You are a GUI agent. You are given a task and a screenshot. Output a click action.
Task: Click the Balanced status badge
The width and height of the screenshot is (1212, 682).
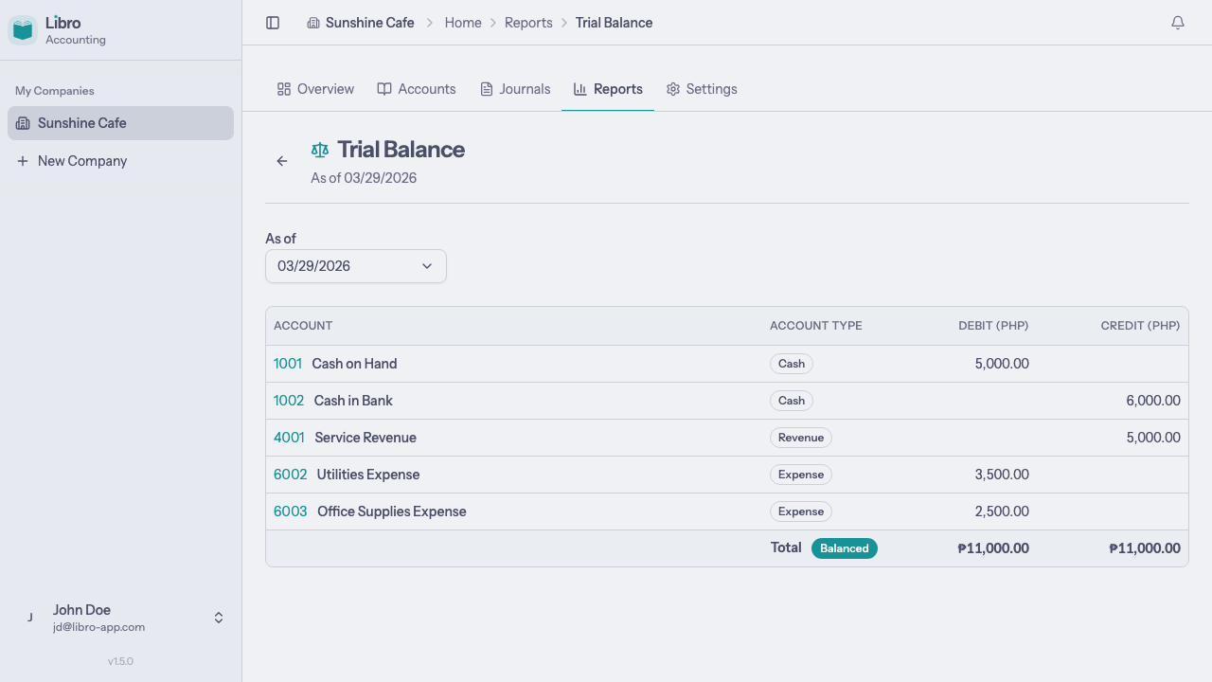pyautogui.click(x=844, y=547)
